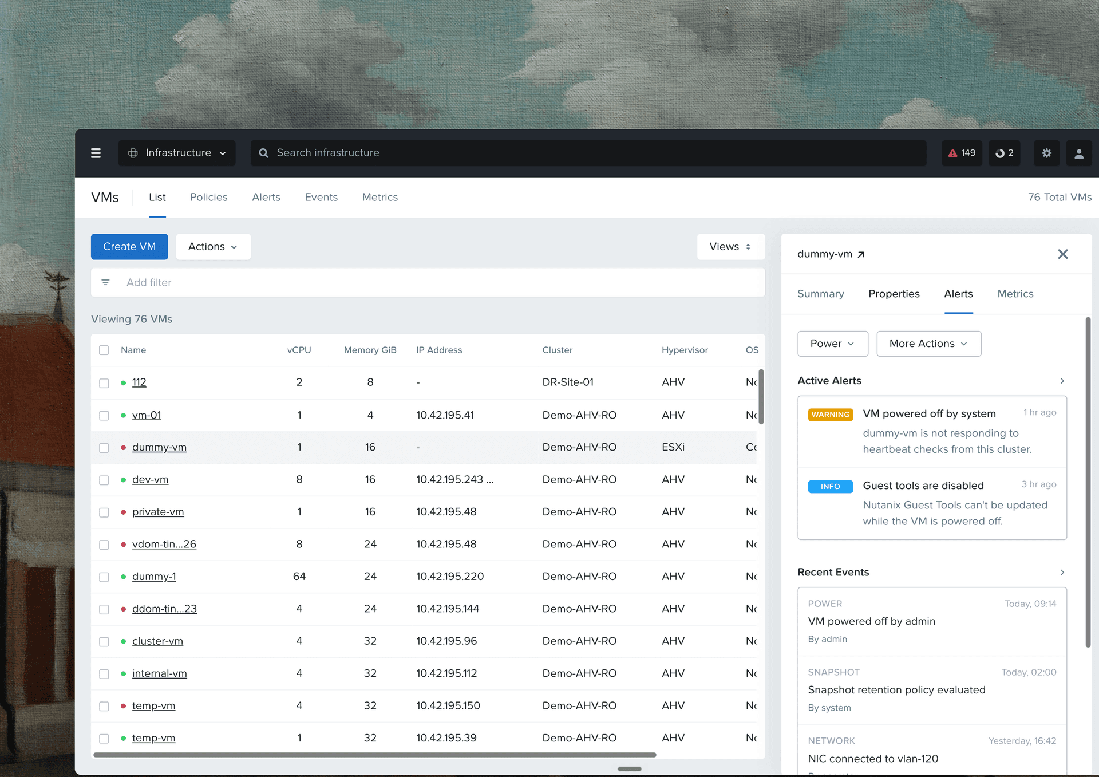Open the More Actions dropdown
The width and height of the screenshot is (1099, 777).
point(929,344)
